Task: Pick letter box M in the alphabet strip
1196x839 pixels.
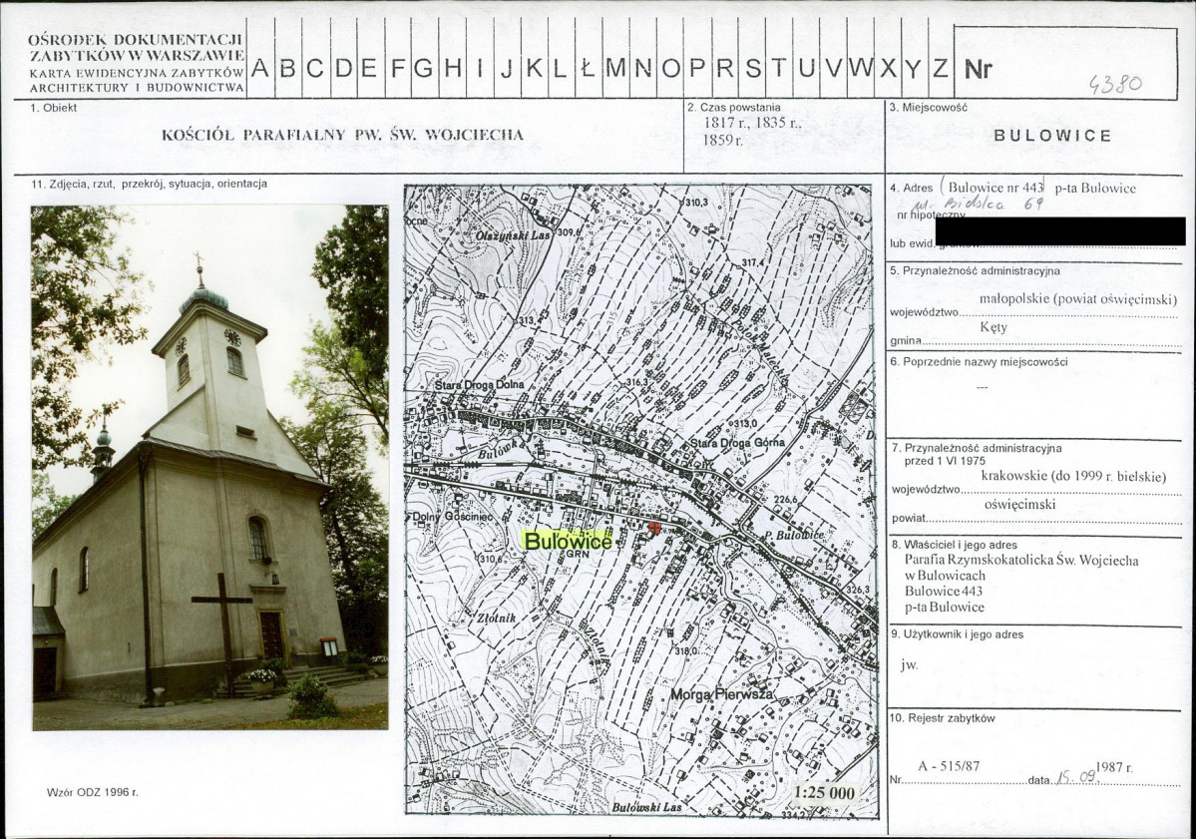Action: (615, 68)
